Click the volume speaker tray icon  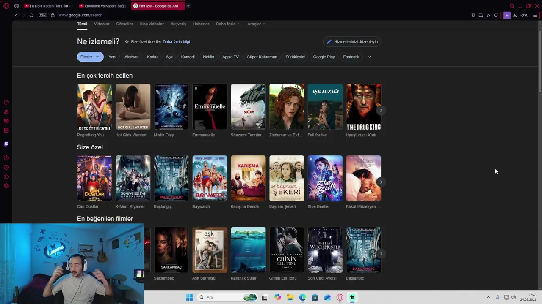click(x=513, y=297)
